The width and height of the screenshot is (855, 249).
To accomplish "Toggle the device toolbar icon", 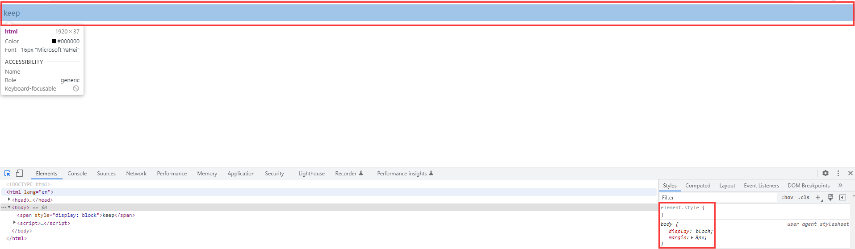I will (19, 173).
